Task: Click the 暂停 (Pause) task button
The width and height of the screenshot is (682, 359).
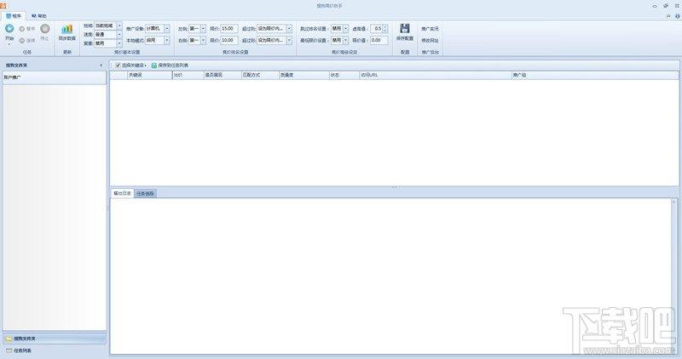Action: (x=27, y=29)
